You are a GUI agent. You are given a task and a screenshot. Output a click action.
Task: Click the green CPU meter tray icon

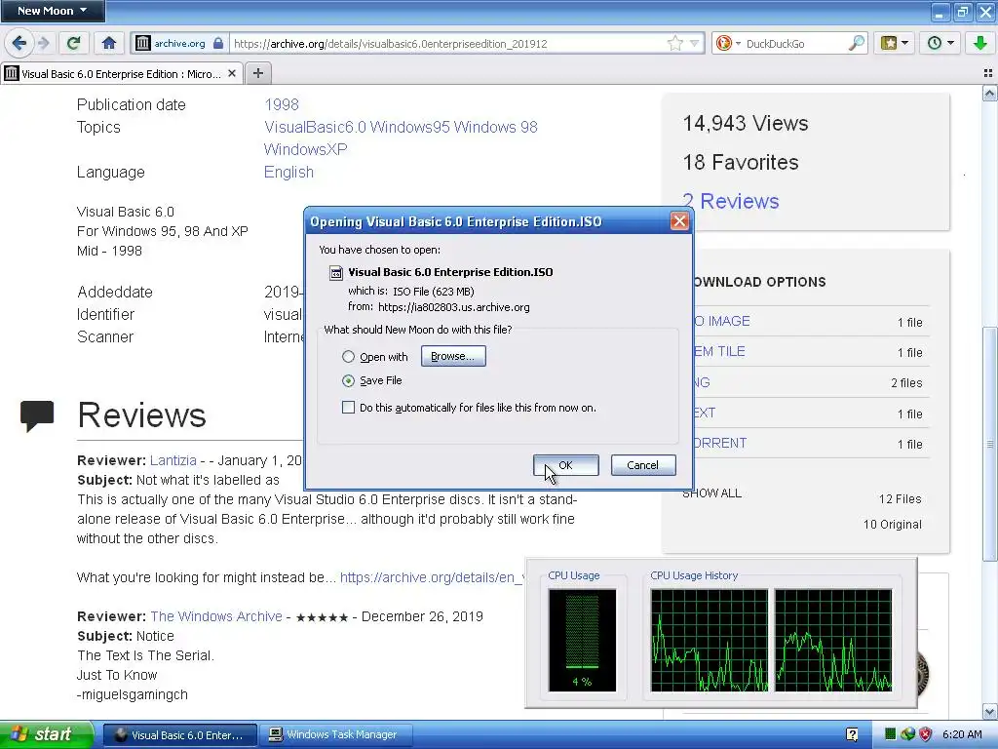(x=891, y=734)
